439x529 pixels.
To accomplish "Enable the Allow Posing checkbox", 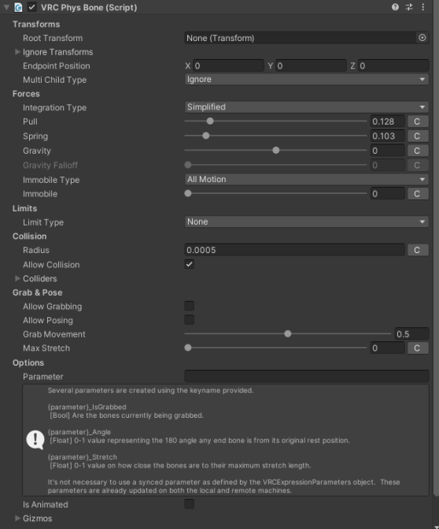I will tap(189, 320).
